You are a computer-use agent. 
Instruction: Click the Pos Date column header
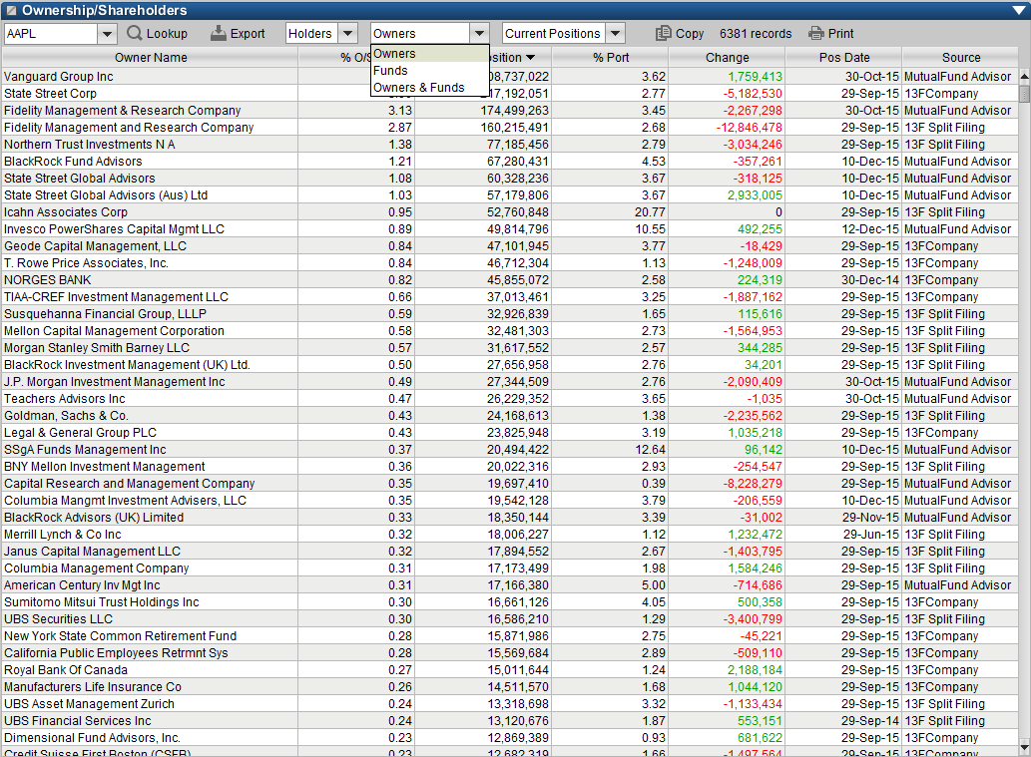coord(843,58)
